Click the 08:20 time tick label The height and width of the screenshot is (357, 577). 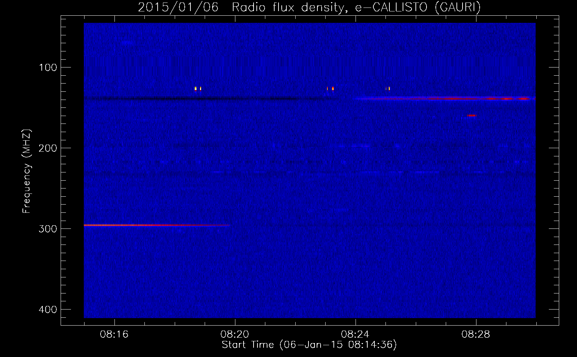(235, 335)
